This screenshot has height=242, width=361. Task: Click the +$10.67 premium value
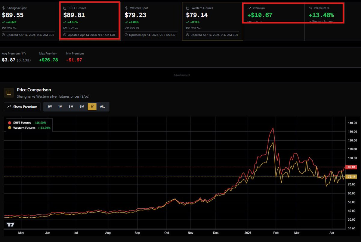(x=260, y=15)
